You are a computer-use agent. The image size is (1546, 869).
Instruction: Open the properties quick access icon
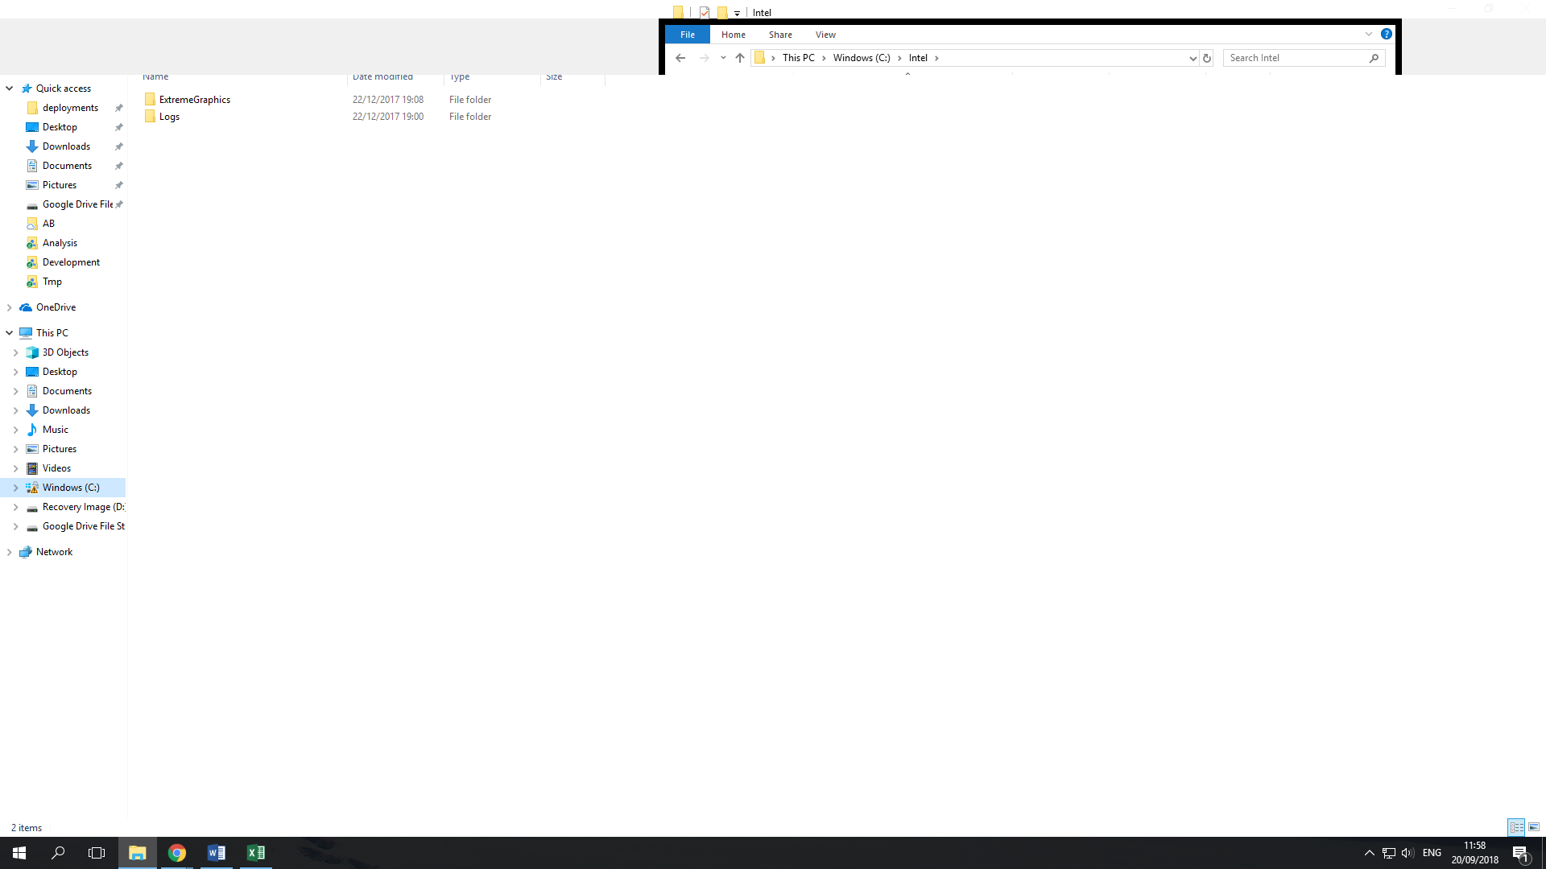[705, 12]
